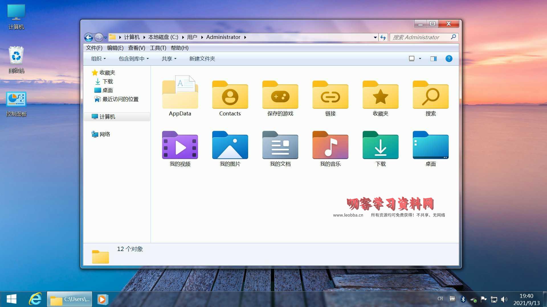The height and width of the screenshot is (307, 547).
Task: Open the 链接 links folder
Action: [x=330, y=95]
